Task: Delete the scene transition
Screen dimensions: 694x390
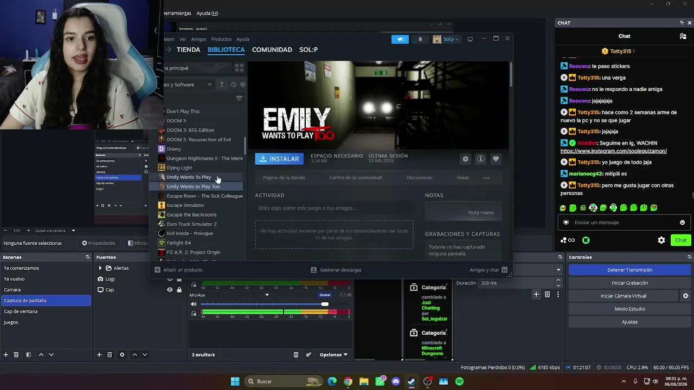Action: pyautogui.click(x=548, y=294)
